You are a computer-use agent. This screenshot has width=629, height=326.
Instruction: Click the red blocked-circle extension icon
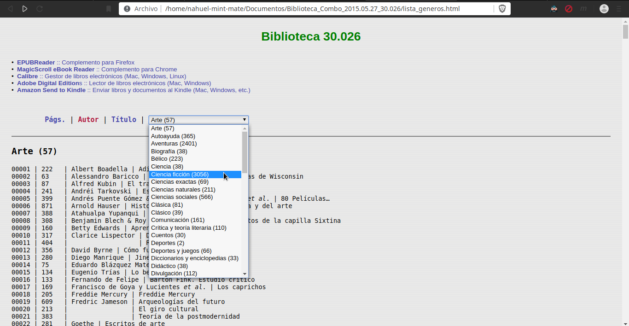coord(569,9)
